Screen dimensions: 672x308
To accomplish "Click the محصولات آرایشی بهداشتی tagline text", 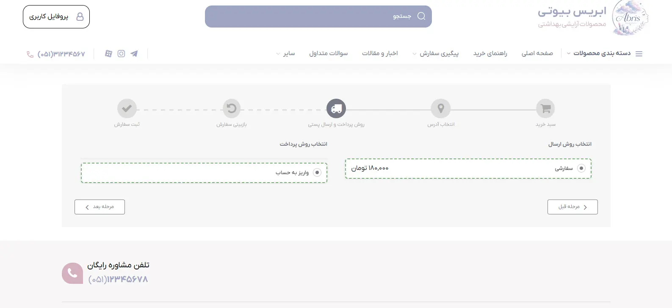I will pyautogui.click(x=572, y=24).
